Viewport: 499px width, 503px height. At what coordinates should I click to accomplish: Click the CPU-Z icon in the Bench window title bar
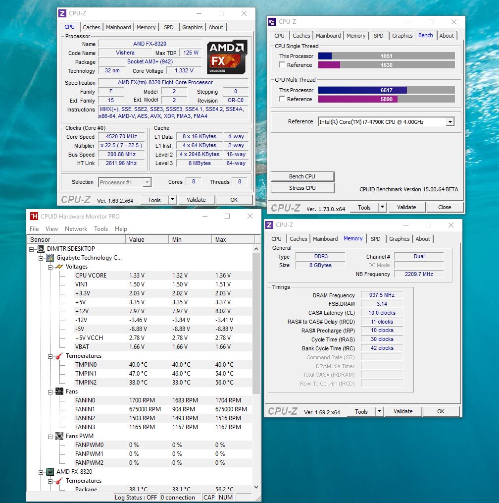tap(272, 21)
